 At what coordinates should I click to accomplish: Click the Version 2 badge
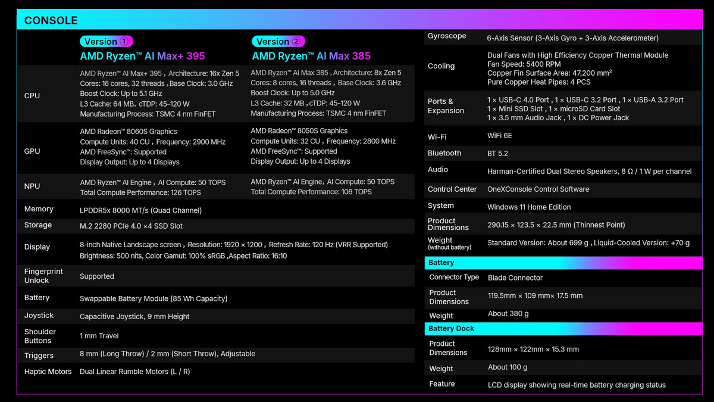(278, 42)
